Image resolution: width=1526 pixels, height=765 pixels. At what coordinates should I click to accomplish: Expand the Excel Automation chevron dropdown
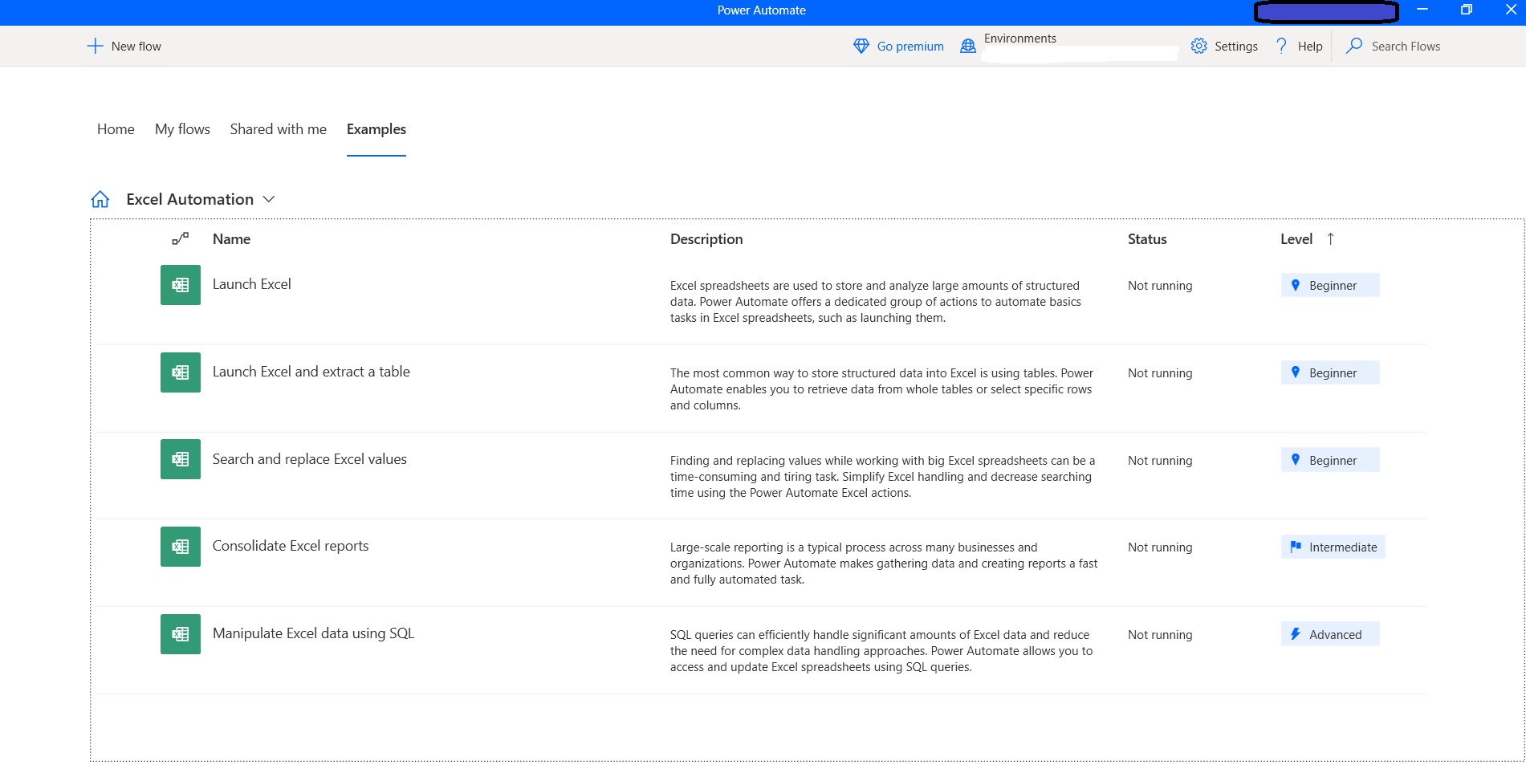[269, 199]
